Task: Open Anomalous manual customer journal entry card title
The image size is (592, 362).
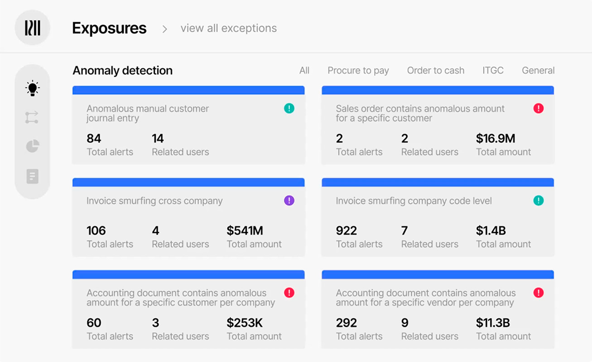Action: (x=148, y=113)
